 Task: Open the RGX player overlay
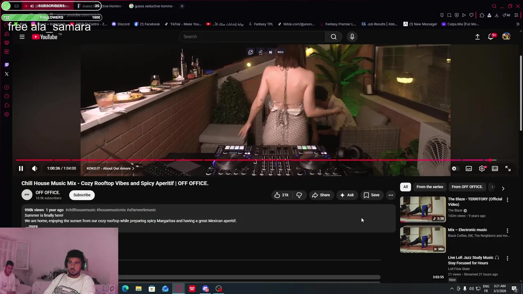[281, 52]
